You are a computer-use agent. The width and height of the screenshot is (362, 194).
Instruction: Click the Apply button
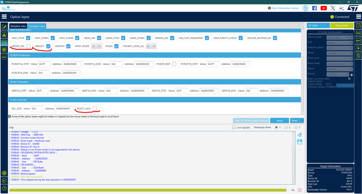280,121
